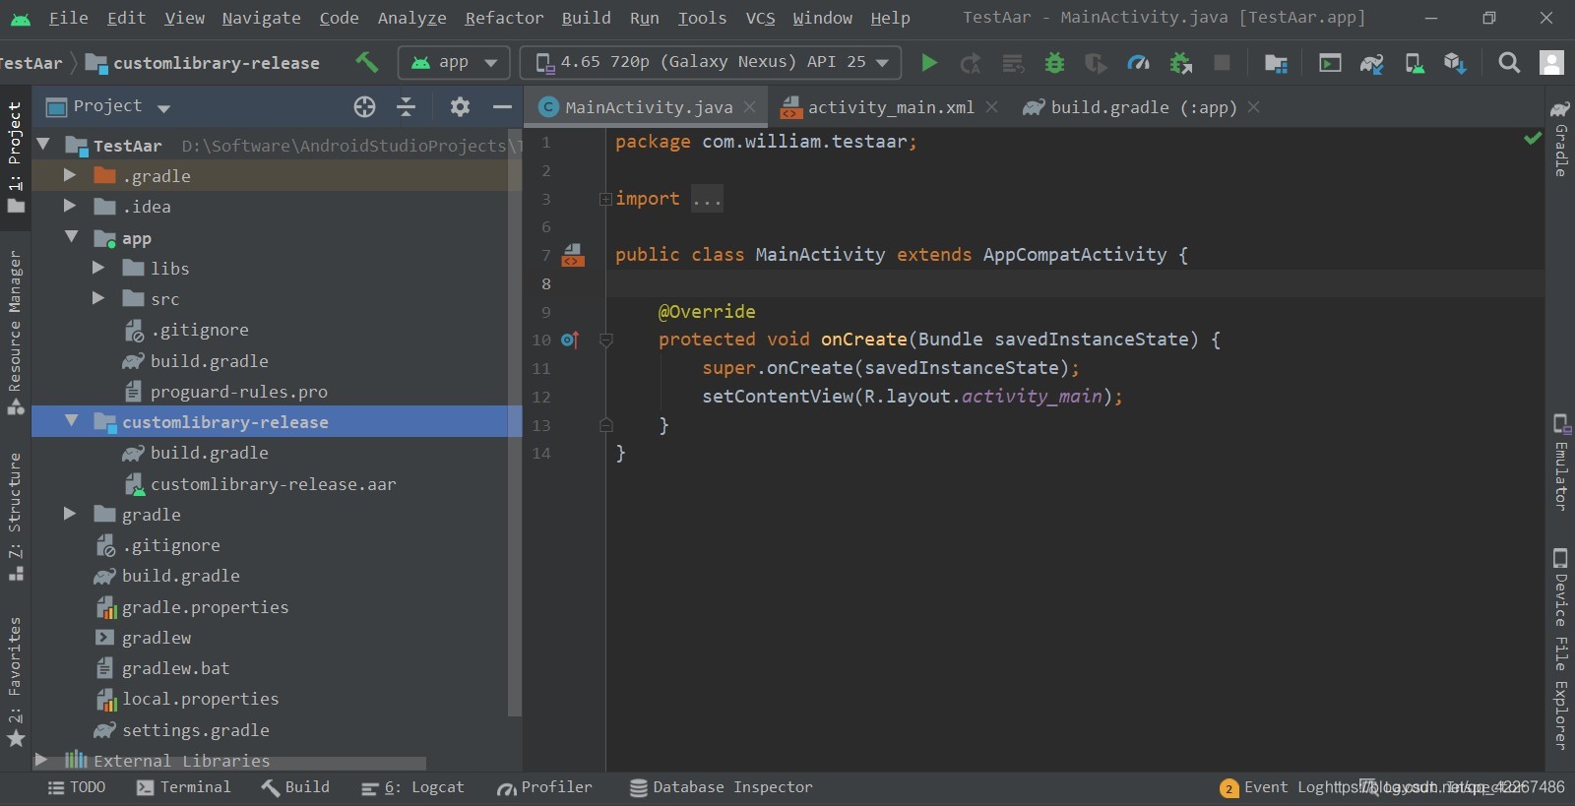
Task: Toggle the Resource Manager side panel
Action: pos(15,333)
